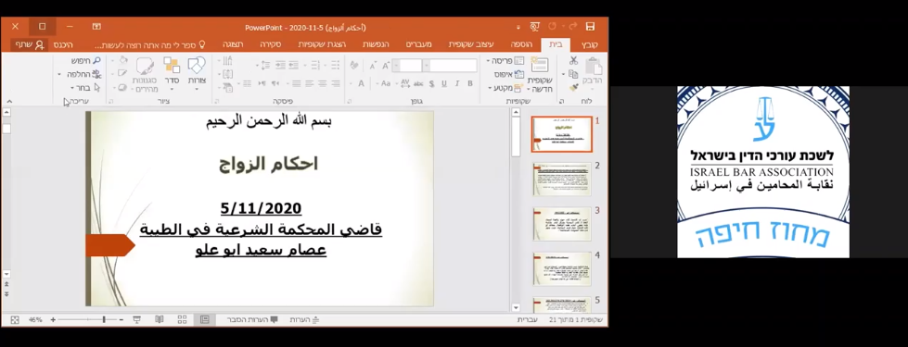This screenshot has width=908, height=347.
Task: Switch to the Review (סקירה) tab
Action: point(270,45)
